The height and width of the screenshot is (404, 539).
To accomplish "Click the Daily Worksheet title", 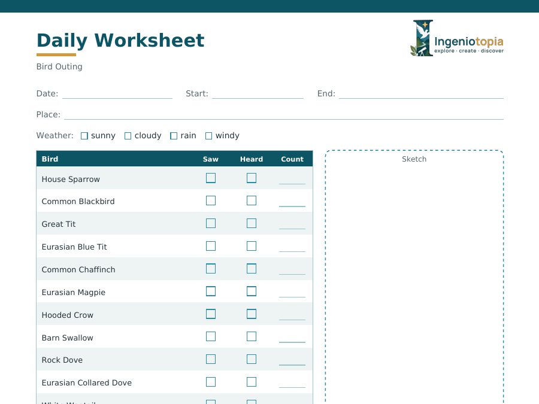I will pos(120,41).
